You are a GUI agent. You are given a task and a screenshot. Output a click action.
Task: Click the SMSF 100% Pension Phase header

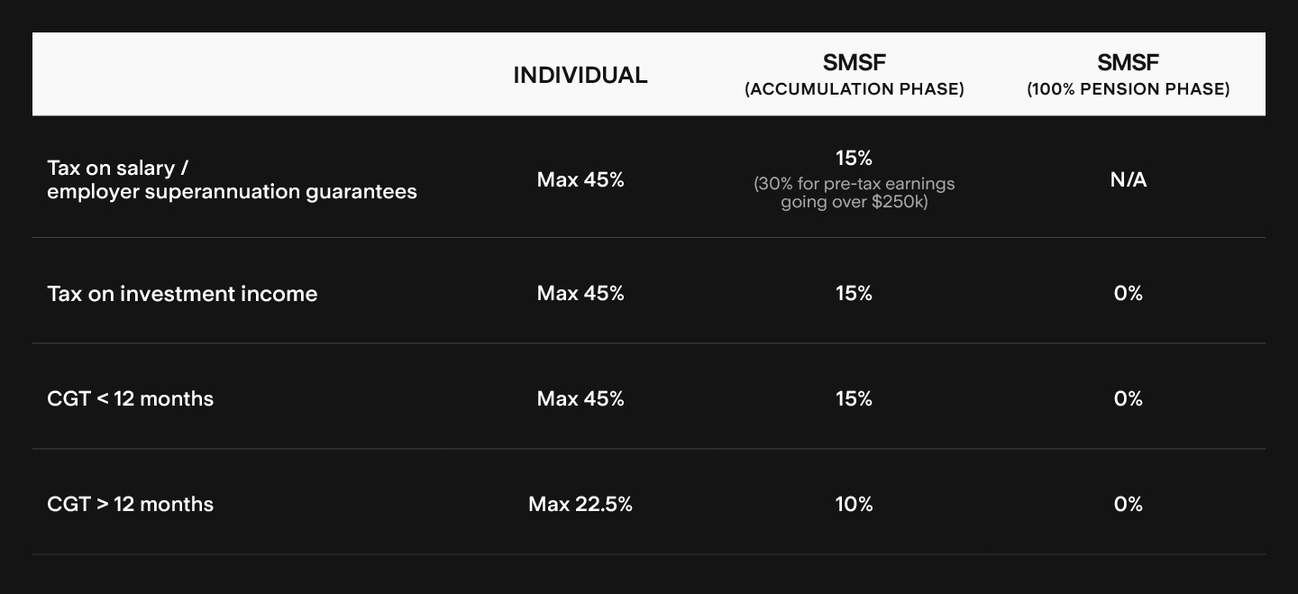tap(1128, 75)
